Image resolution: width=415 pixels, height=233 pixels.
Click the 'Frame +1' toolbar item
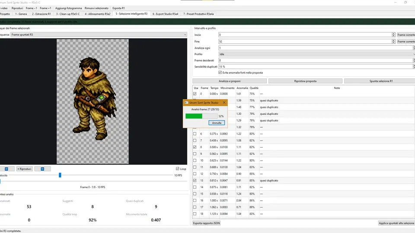click(x=45, y=8)
